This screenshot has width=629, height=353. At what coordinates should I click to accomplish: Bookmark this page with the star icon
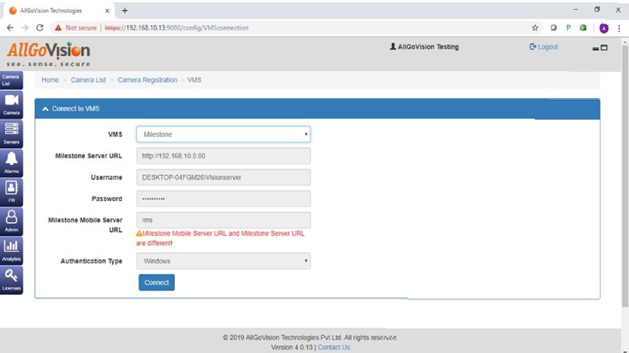click(535, 28)
